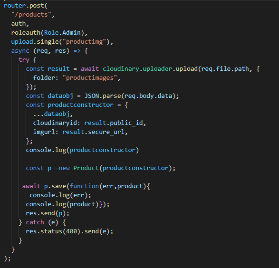Click the "try" keyword
279x268 pixels.
pyautogui.click(x=24, y=60)
